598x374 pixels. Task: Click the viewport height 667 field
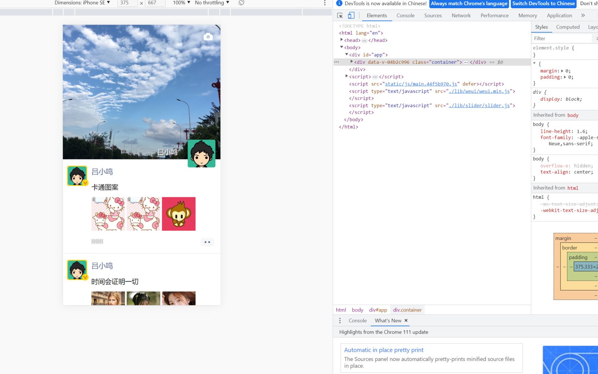[x=155, y=3]
